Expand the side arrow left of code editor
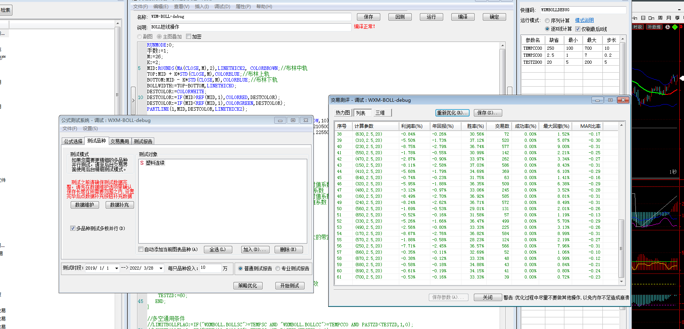This screenshot has width=684, height=329. (x=133, y=100)
